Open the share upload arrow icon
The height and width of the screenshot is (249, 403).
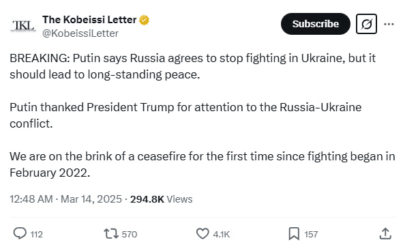click(385, 233)
